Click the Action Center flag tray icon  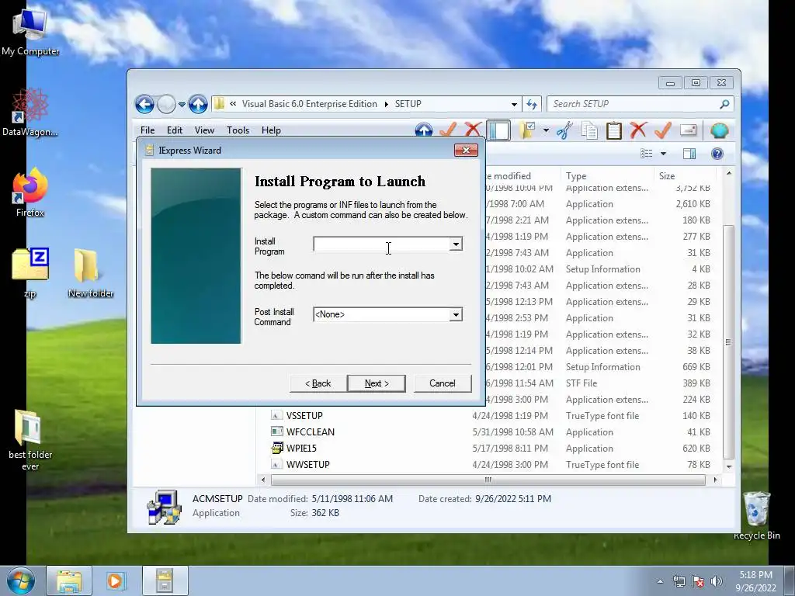pos(698,581)
